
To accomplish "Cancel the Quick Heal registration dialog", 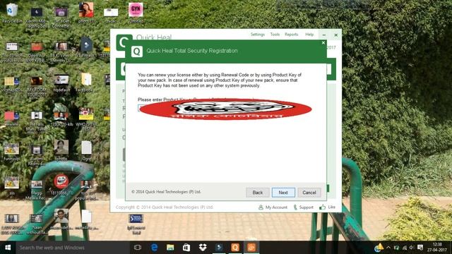I will [x=309, y=193].
